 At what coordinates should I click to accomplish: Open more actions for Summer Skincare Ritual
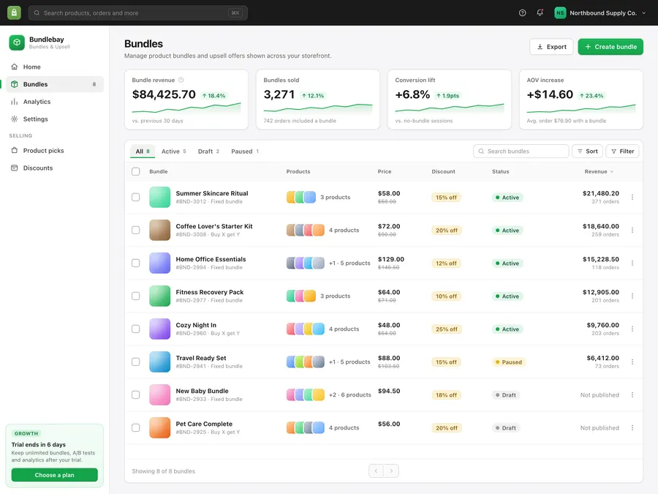pos(632,197)
